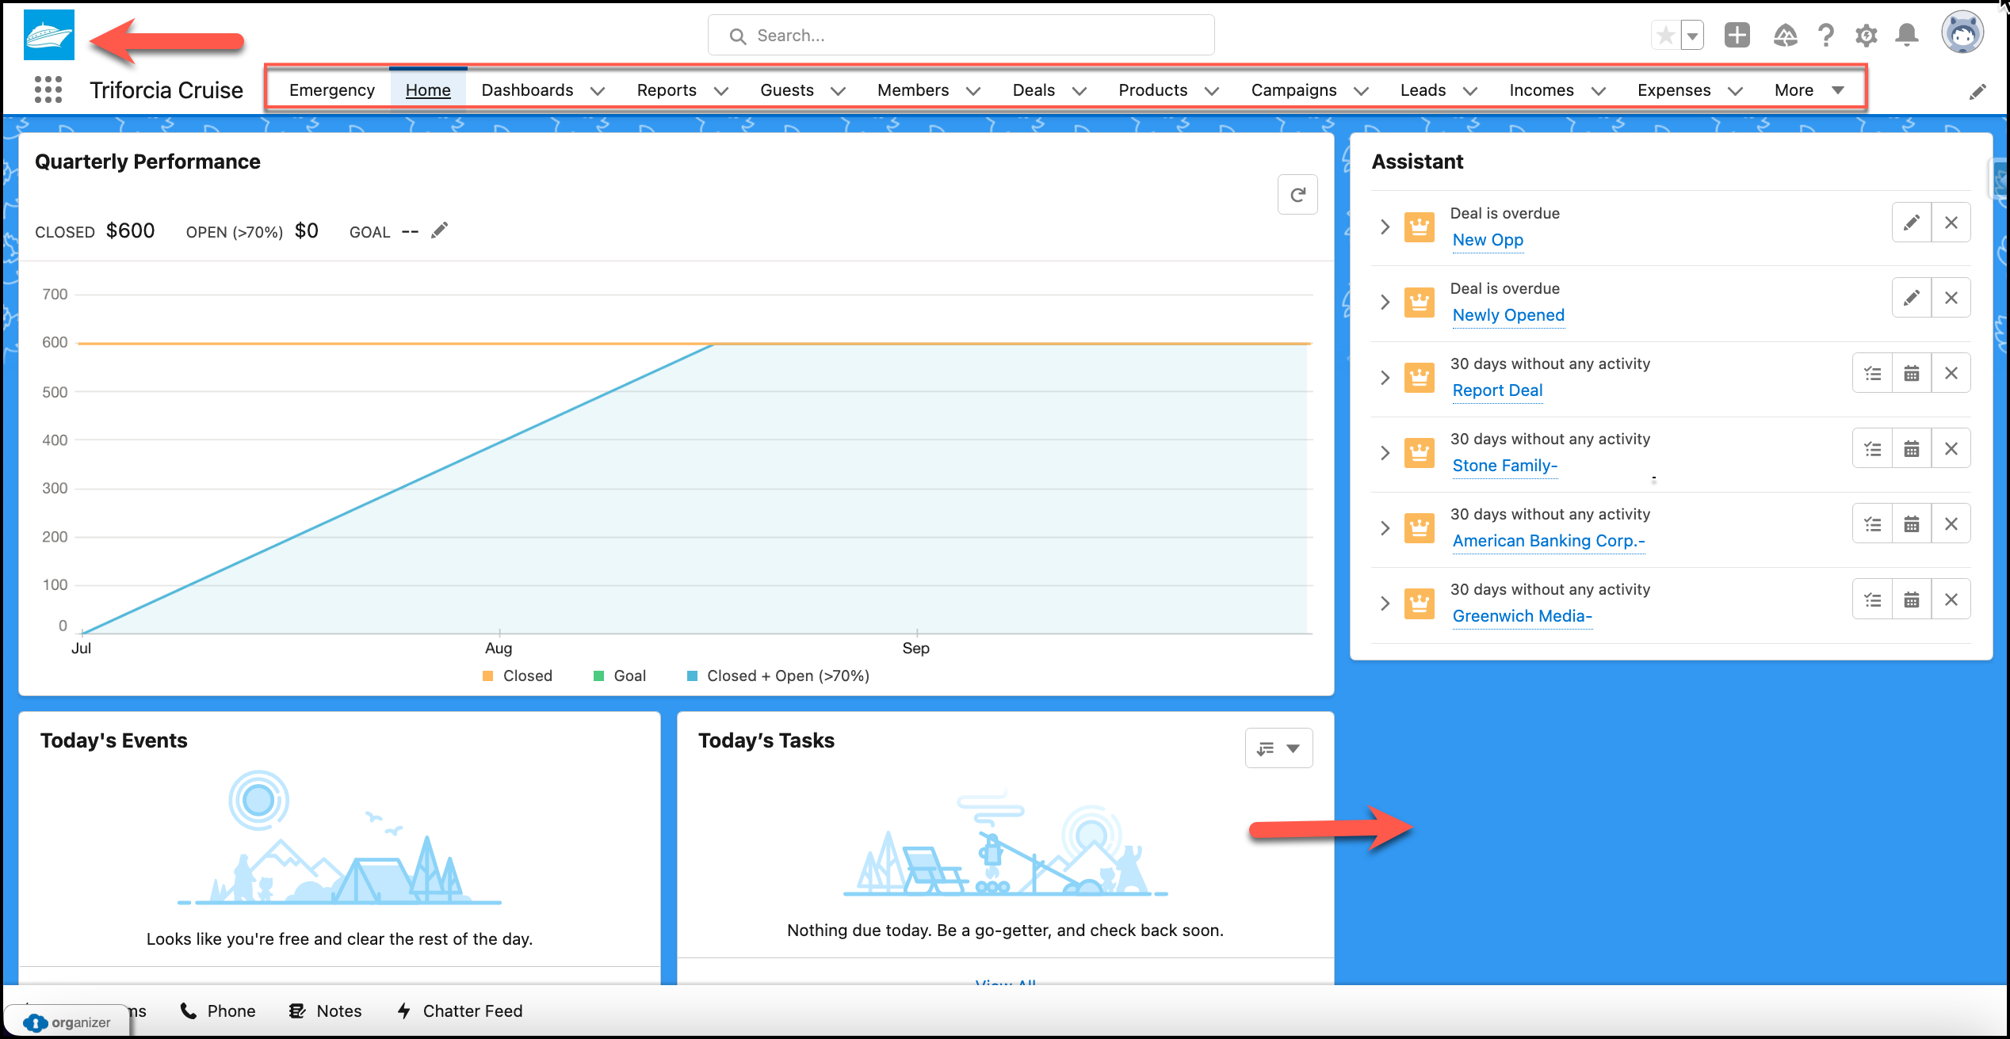The image size is (2010, 1039).
Task: Open the Newly Opened deal link
Action: point(1508,315)
